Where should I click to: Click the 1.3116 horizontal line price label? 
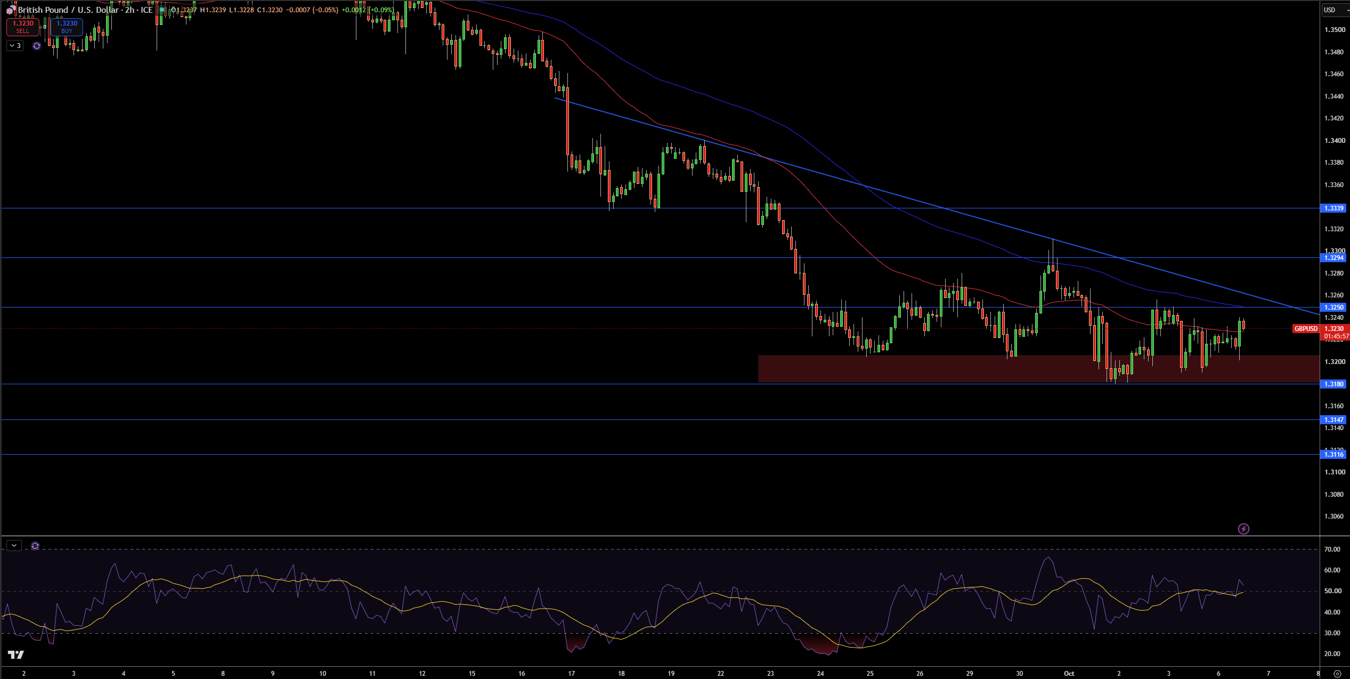coord(1334,455)
